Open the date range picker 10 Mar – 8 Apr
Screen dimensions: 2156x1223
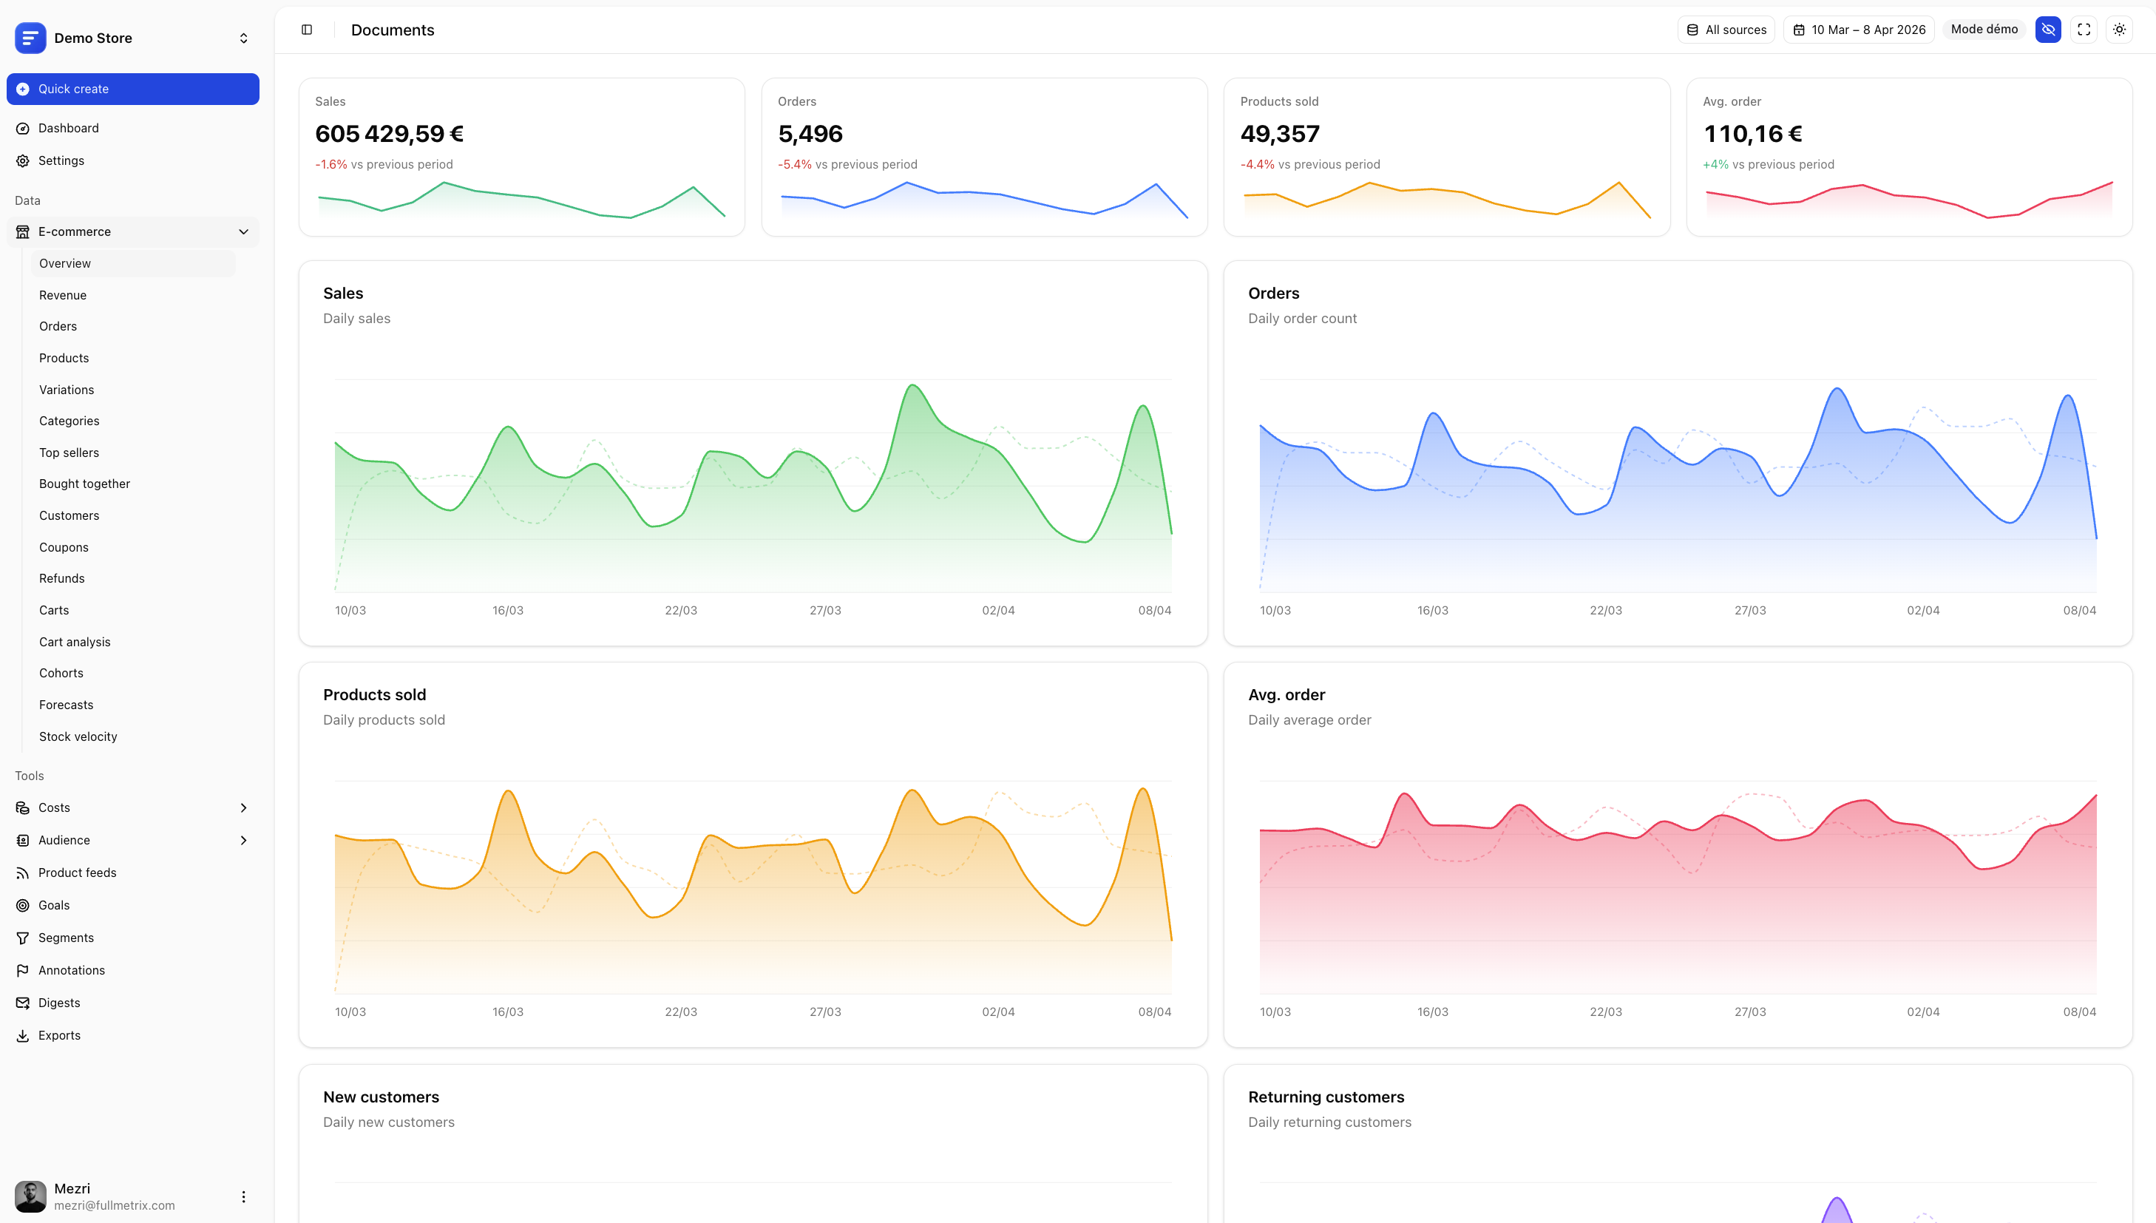[1857, 30]
